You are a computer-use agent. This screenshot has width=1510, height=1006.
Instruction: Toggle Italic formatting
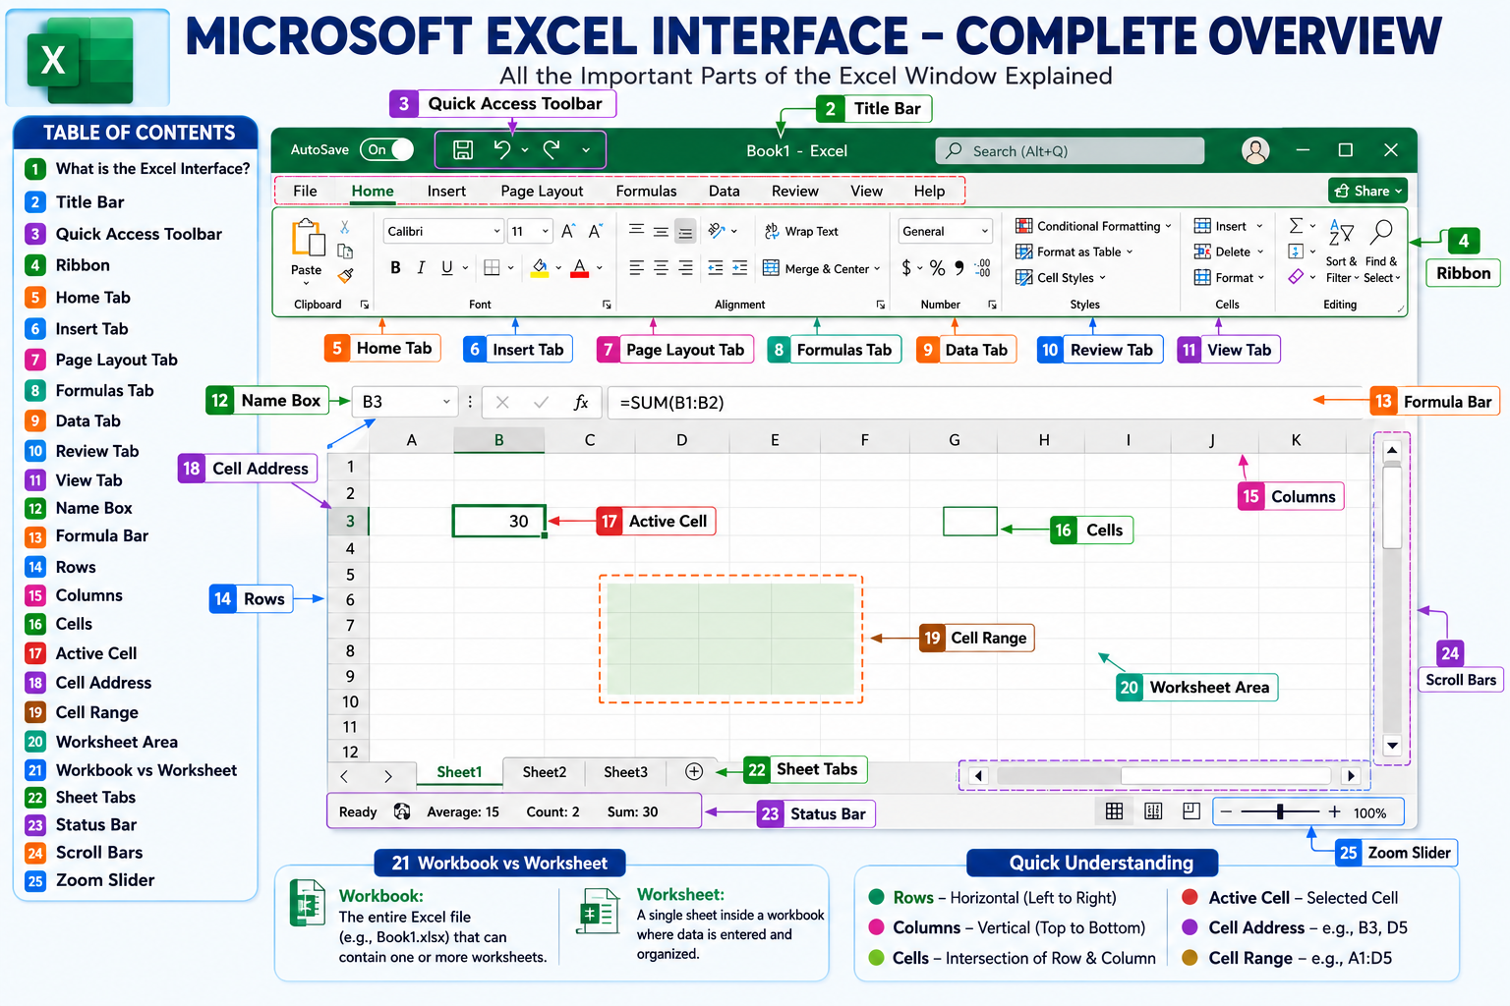click(421, 267)
